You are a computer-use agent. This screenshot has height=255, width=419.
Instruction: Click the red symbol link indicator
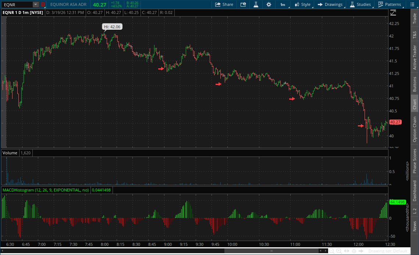[43, 4]
